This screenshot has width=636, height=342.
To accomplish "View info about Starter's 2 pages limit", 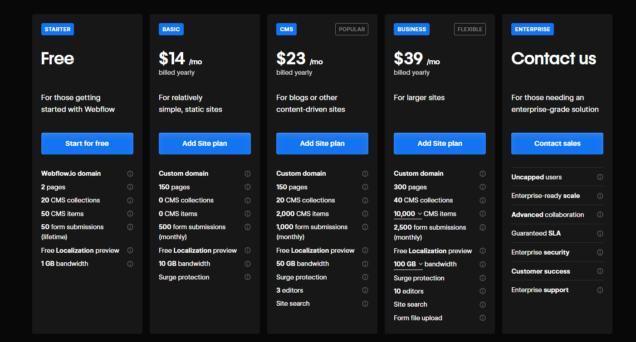I will (x=130, y=187).
